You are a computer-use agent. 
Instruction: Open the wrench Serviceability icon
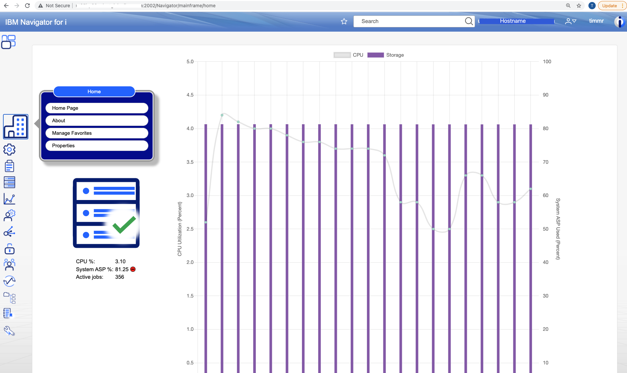coord(9,330)
